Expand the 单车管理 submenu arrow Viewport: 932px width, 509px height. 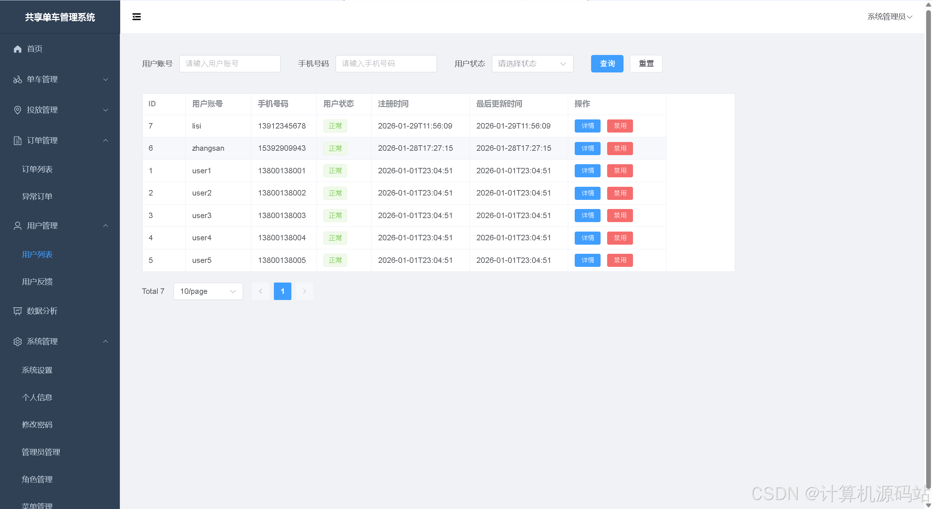(106, 79)
